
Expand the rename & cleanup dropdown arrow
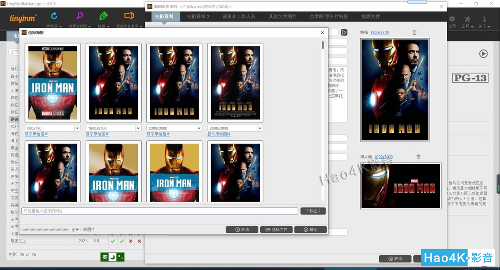coord(141,27)
